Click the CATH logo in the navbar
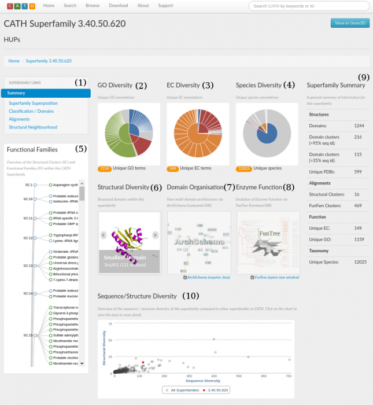 pyautogui.click(x=21, y=6)
